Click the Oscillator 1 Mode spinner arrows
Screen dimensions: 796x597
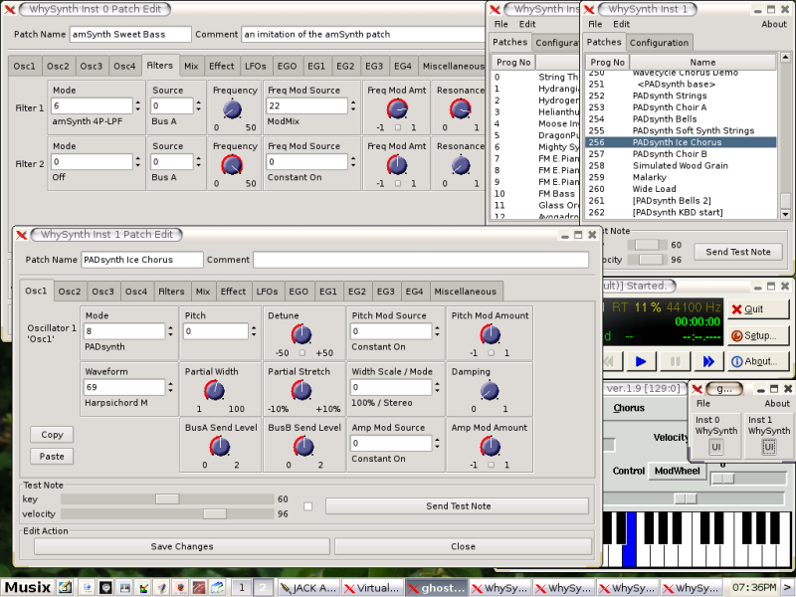pyautogui.click(x=170, y=331)
